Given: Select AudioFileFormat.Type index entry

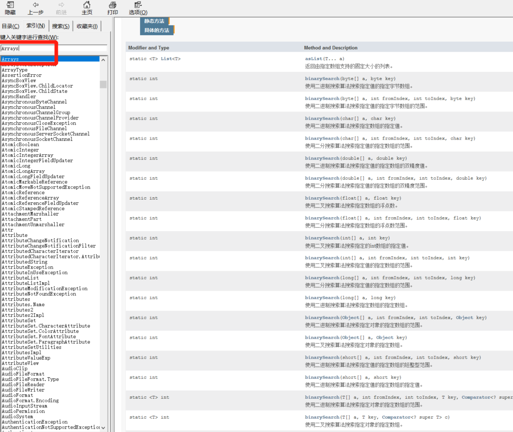Looking at the screenshot, I should click(30, 379).
